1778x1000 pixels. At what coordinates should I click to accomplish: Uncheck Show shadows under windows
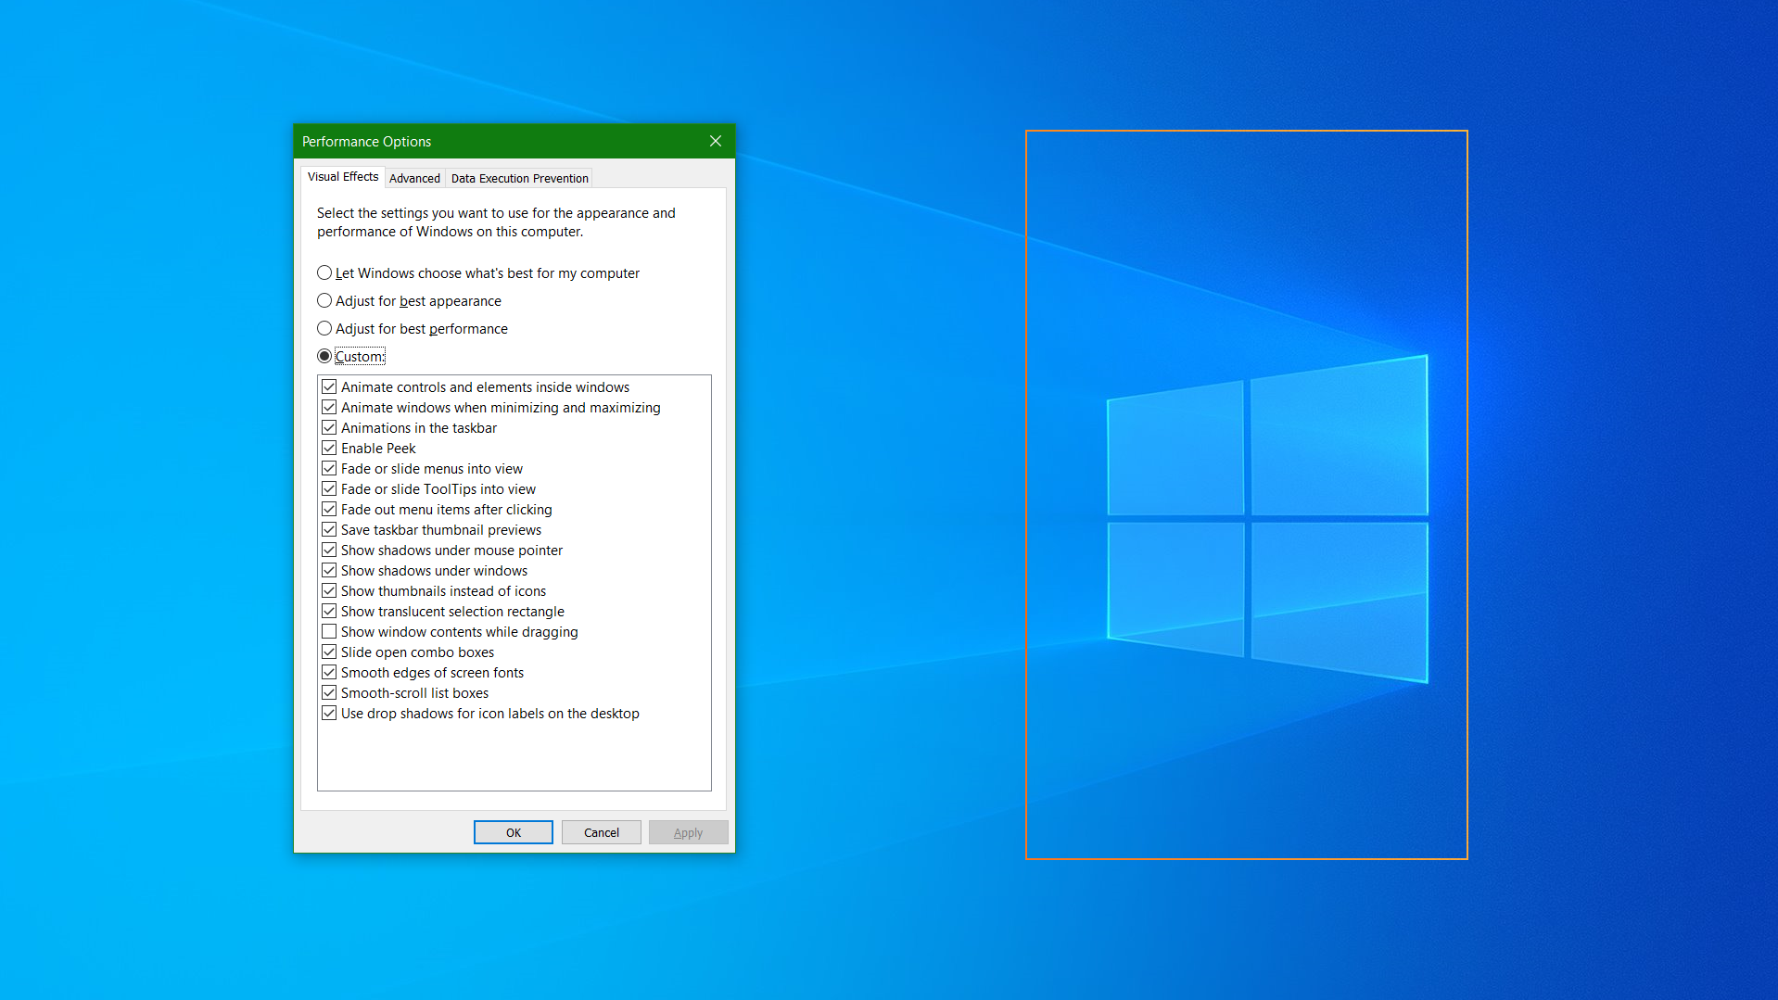pyautogui.click(x=329, y=570)
